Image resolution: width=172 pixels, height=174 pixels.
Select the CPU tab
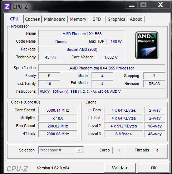[x=14, y=19]
